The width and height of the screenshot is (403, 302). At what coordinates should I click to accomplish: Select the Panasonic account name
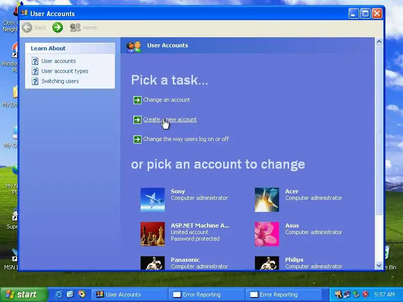pos(185,260)
